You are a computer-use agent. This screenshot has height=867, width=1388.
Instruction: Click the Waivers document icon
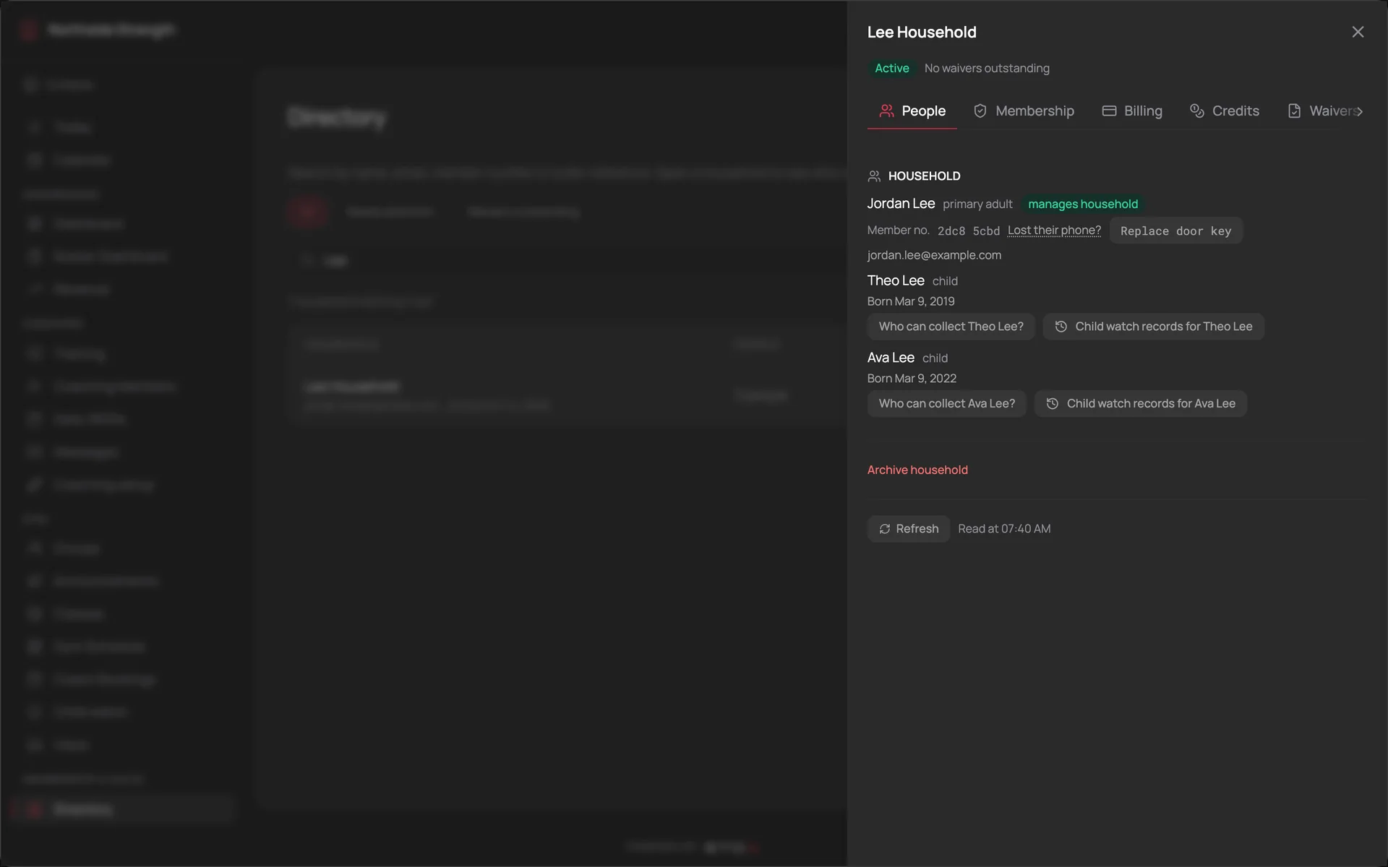1294,111
